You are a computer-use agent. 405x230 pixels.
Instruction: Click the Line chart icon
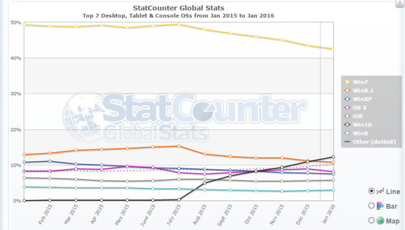click(380, 191)
